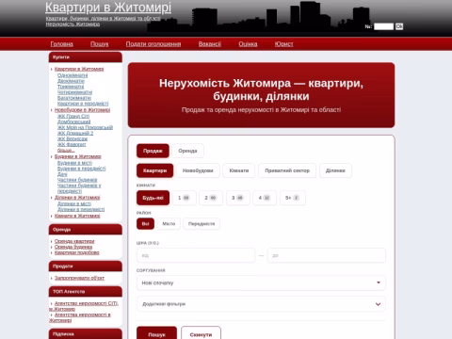Open Дачі link

click(62, 174)
